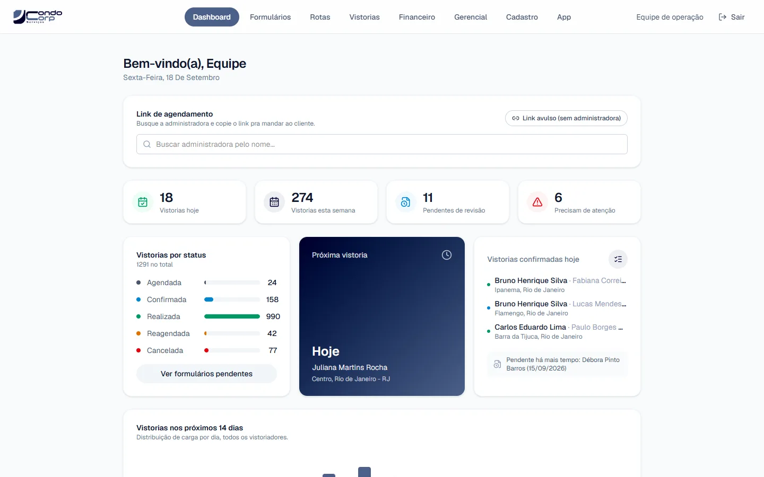This screenshot has width=764, height=477.
Task: Click the Confirmada status progress bar
Action: click(232, 299)
